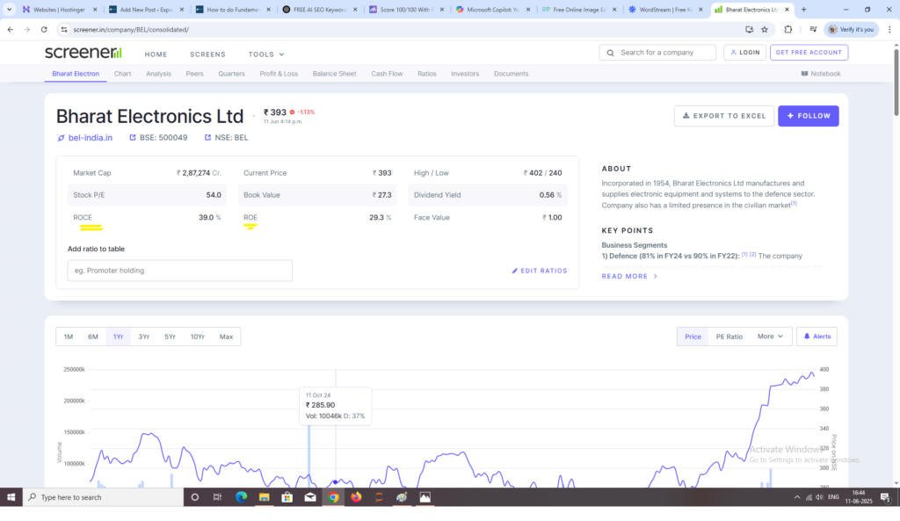Select the 1Yr chart range
Image resolution: width=900 pixels, height=521 pixels.
click(x=119, y=336)
